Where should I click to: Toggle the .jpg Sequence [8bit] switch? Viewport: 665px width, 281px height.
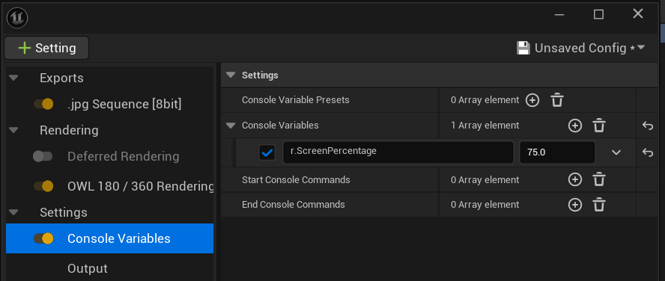point(43,104)
